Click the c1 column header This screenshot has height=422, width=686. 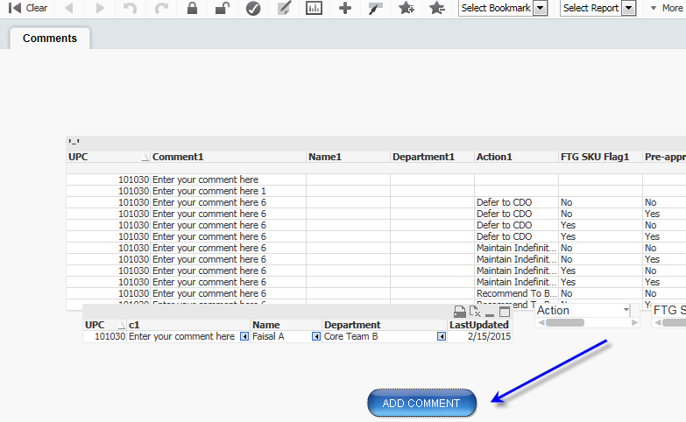point(188,325)
